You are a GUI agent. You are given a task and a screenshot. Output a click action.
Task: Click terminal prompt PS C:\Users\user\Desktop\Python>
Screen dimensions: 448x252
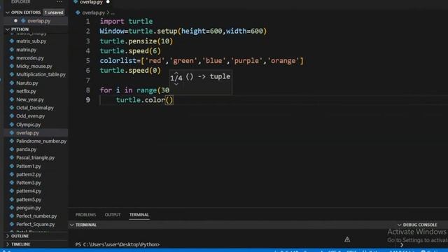118,244
